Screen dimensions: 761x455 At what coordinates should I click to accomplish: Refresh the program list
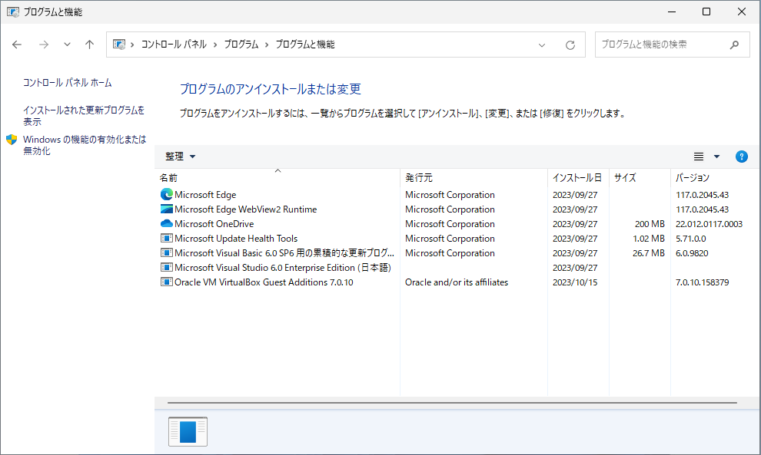click(x=570, y=45)
